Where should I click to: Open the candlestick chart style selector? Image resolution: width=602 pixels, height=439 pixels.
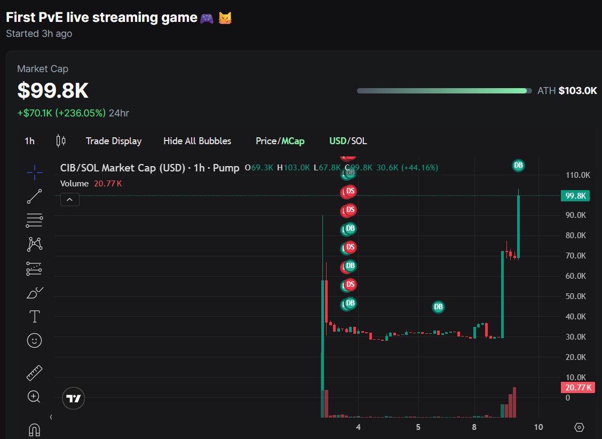(61, 141)
